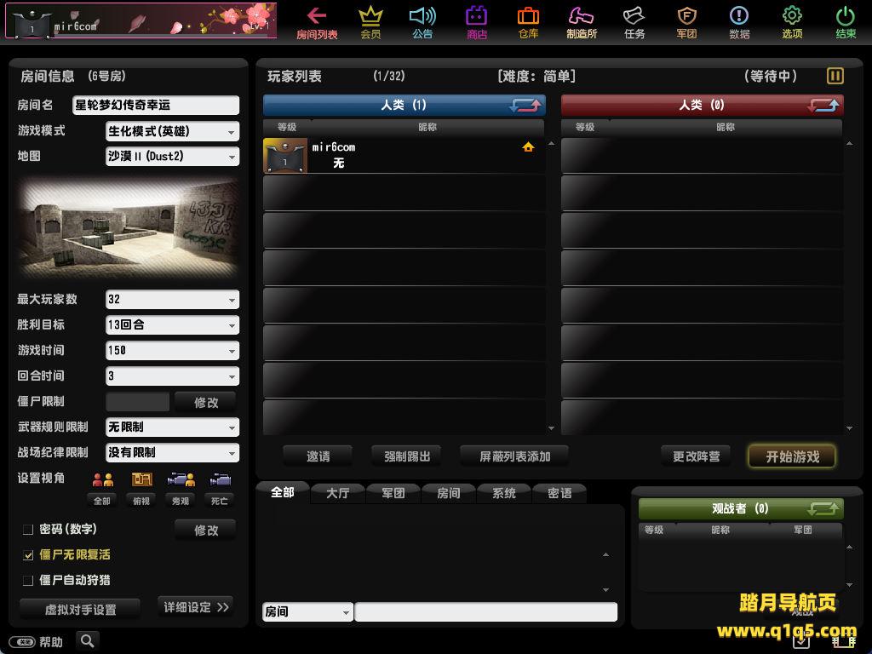Open the 最大玩家数 dropdown
This screenshot has width=872, height=654.
172,300
